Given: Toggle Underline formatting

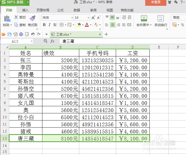Looking at the screenshot, I should click(x=55, y=25).
